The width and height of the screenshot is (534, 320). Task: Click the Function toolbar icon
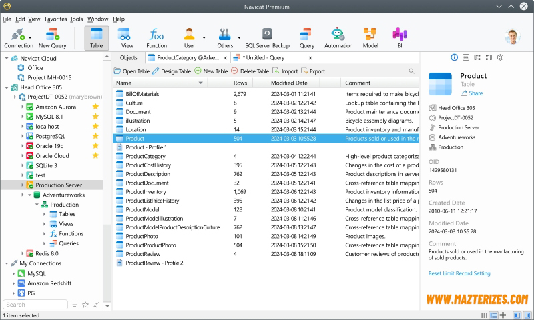[156, 38]
